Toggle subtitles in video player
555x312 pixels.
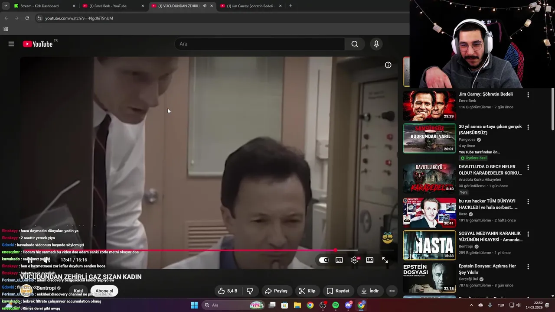pos(339,260)
